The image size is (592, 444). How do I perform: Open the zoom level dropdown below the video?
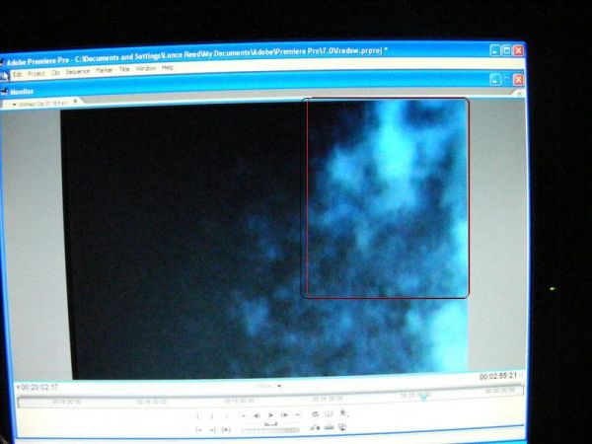(268, 386)
